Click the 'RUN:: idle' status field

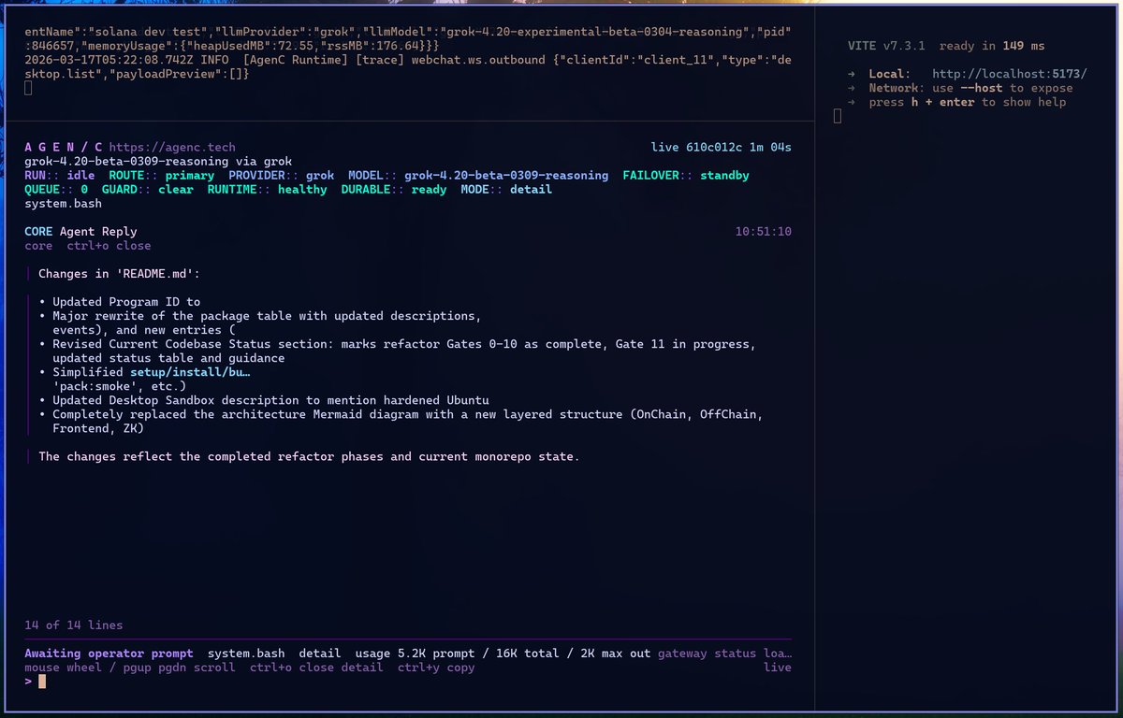tap(59, 175)
